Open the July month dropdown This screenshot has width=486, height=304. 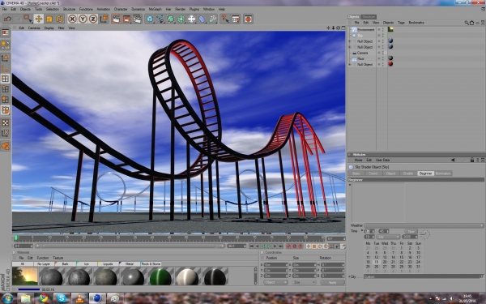[x=388, y=237]
